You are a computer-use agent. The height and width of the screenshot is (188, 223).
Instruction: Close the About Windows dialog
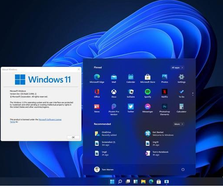tap(79, 69)
